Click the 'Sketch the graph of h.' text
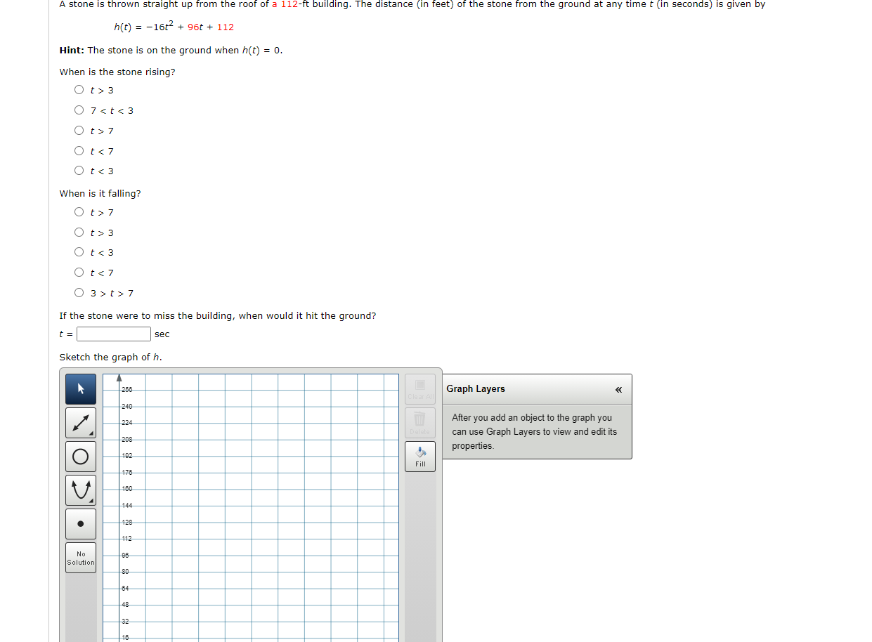This screenshot has height=642, width=872. tap(111, 358)
